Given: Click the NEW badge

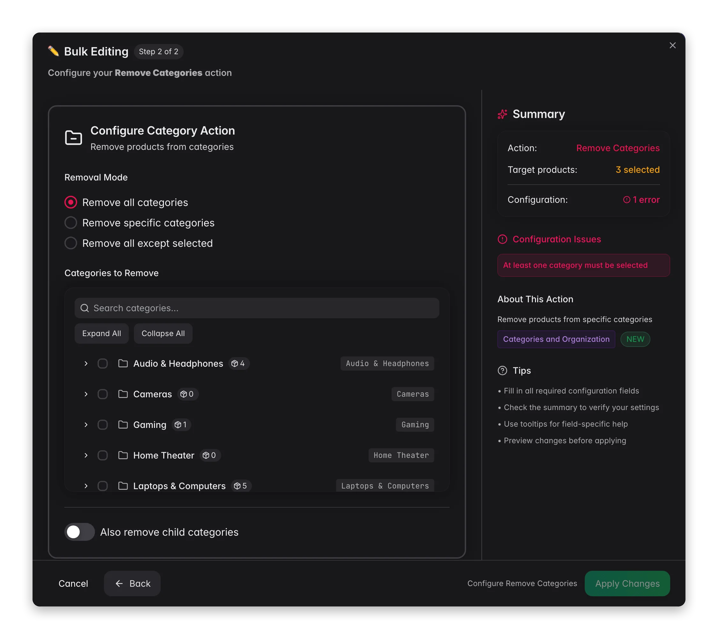Looking at the screenshot, I should click(635, 339).
